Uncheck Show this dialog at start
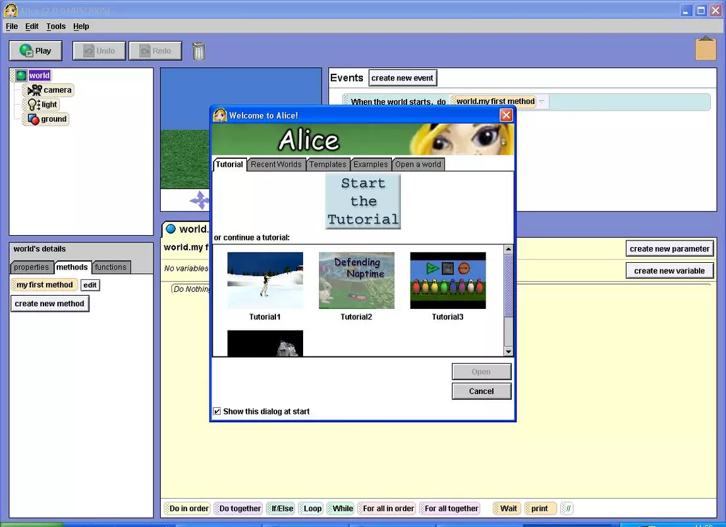The height and width of the screenshot is (527, 726). [x=217, y=411]
